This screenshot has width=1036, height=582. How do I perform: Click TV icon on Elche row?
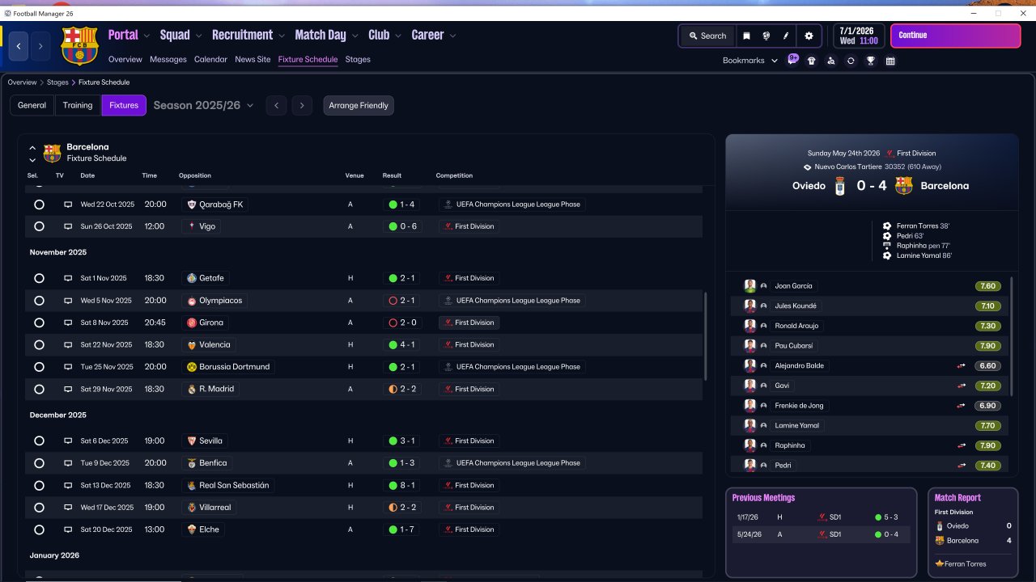[68, 529]
